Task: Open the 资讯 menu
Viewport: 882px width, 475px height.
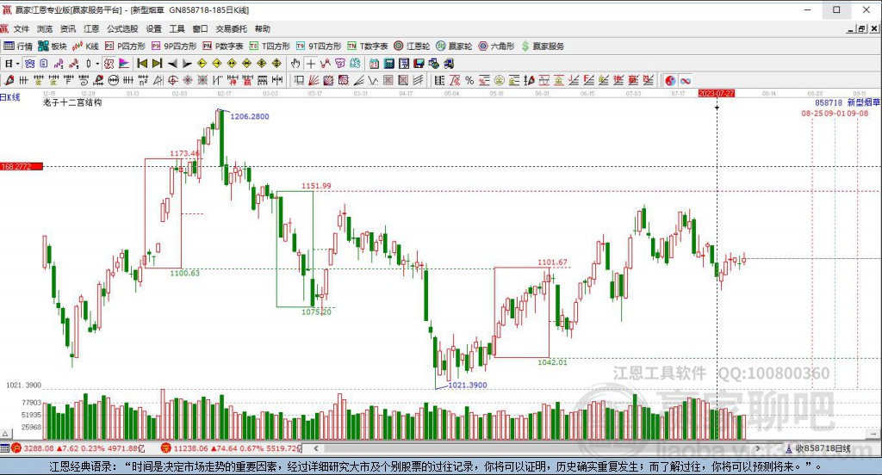Action: tap(67, 28)
